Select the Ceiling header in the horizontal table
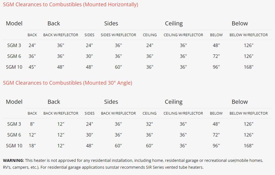 tap(174, 23)
